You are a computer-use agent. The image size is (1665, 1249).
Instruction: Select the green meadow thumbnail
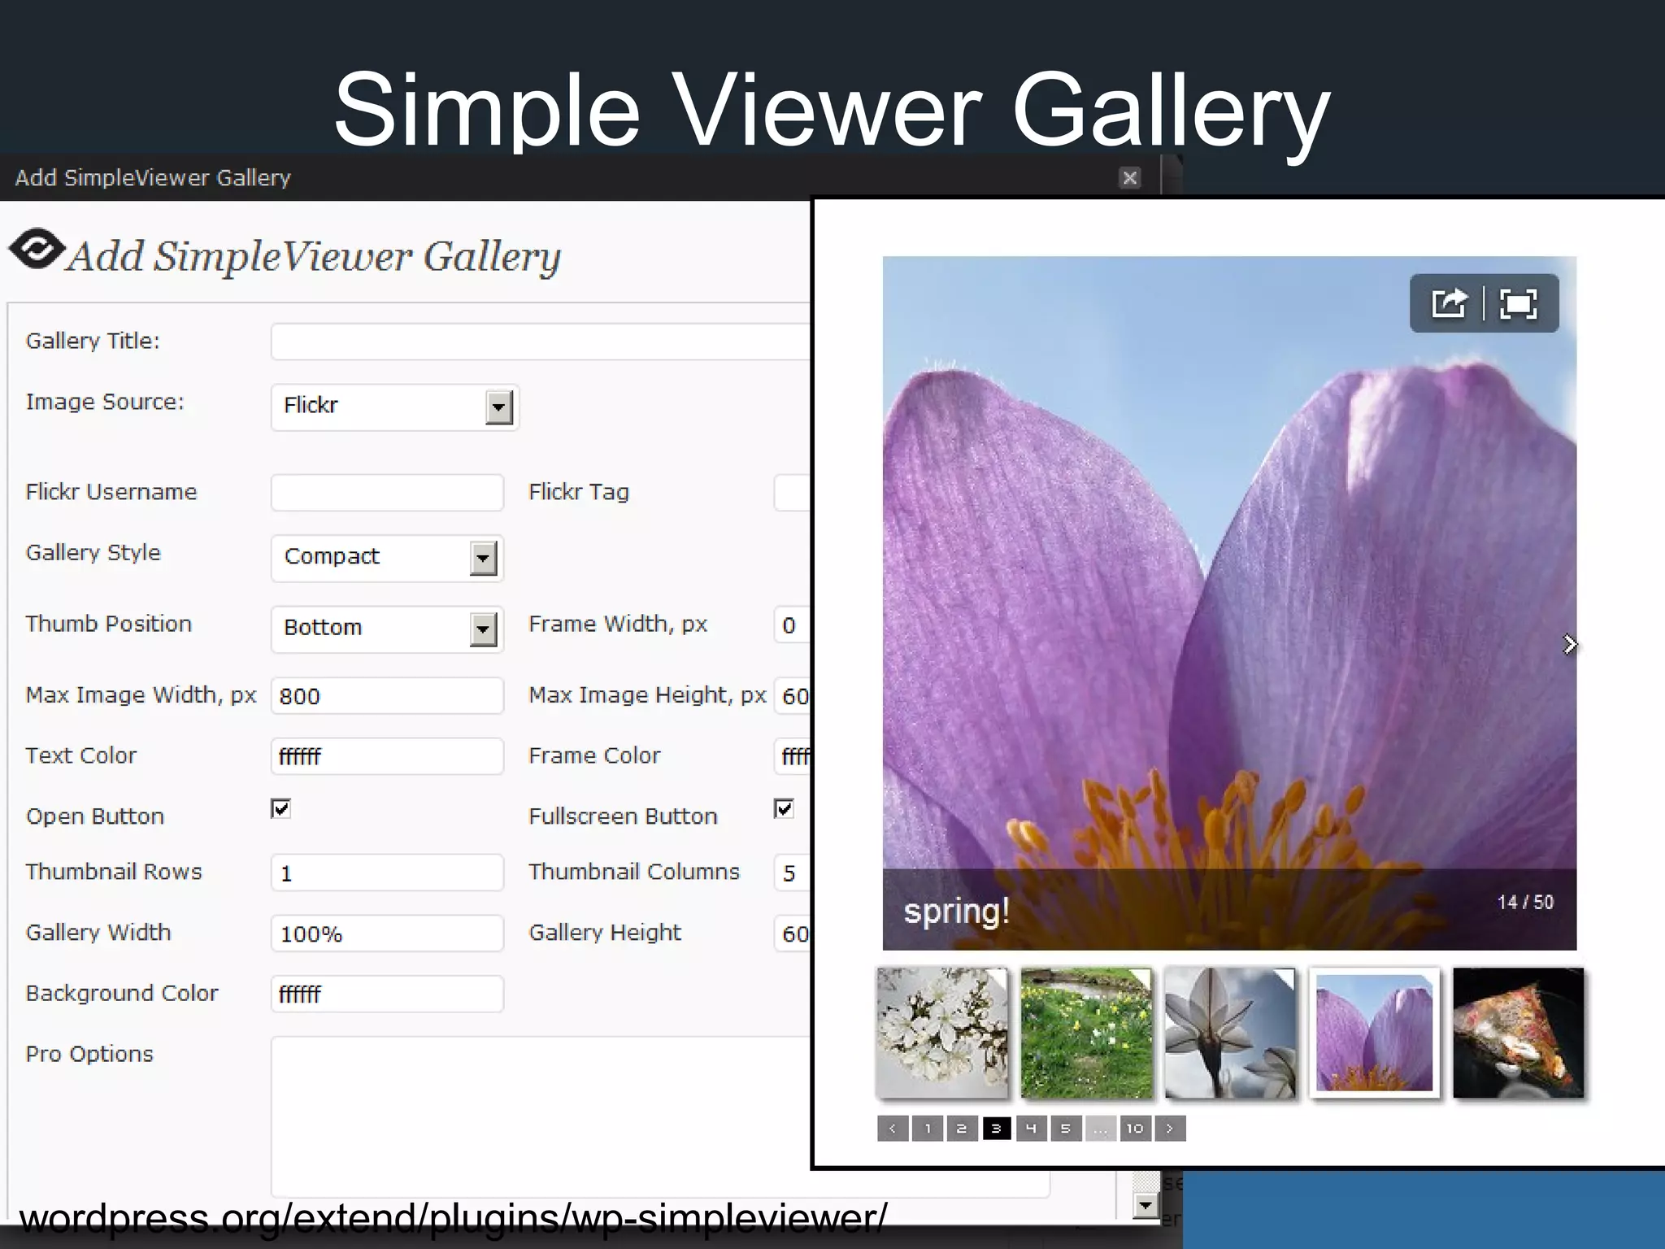[1086, 1033]
